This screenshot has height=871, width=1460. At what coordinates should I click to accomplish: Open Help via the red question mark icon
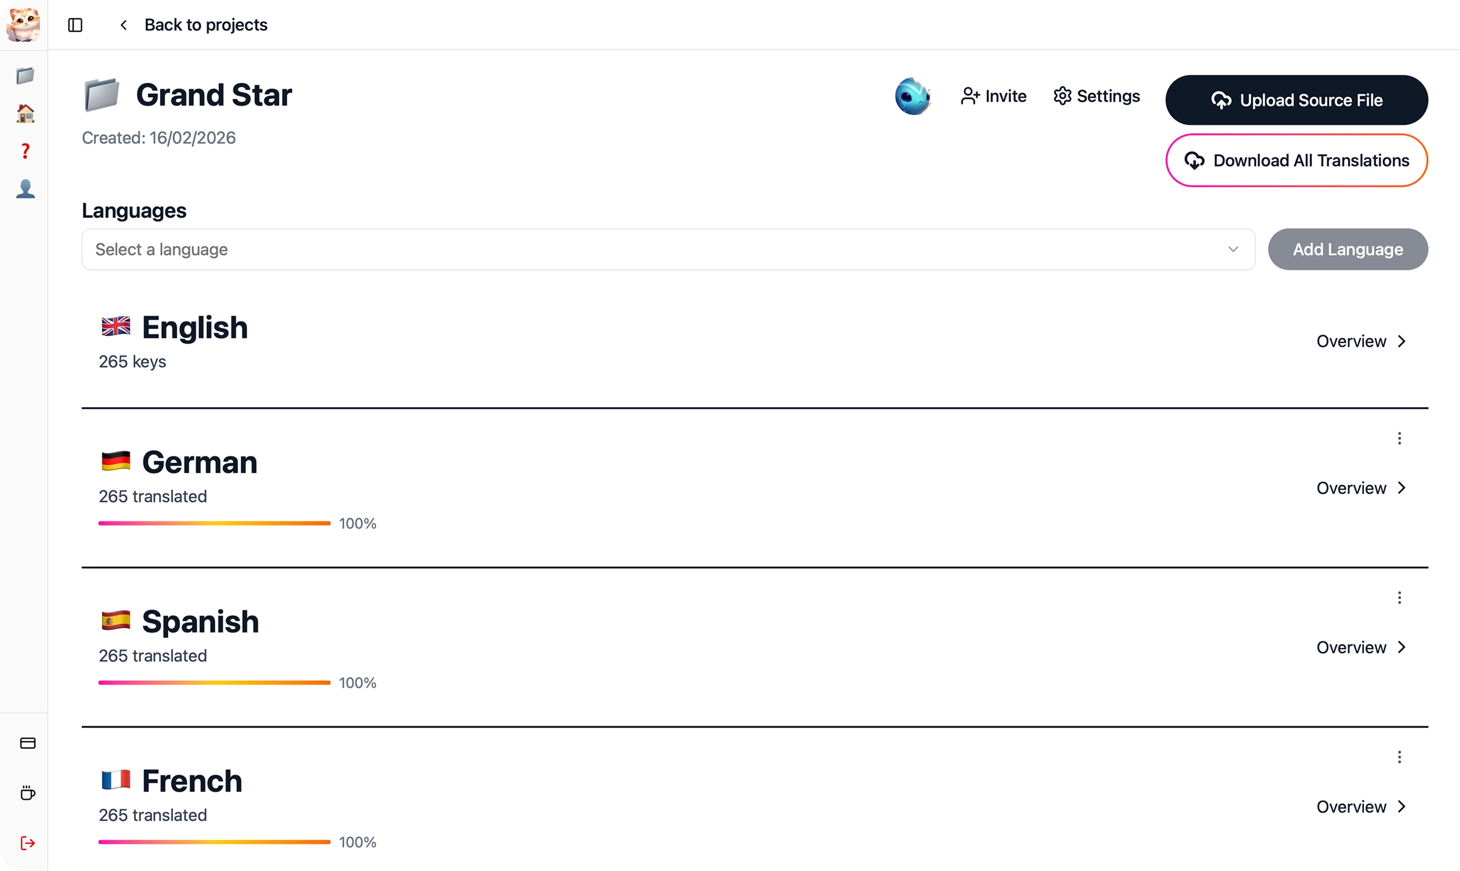(25, 151)
